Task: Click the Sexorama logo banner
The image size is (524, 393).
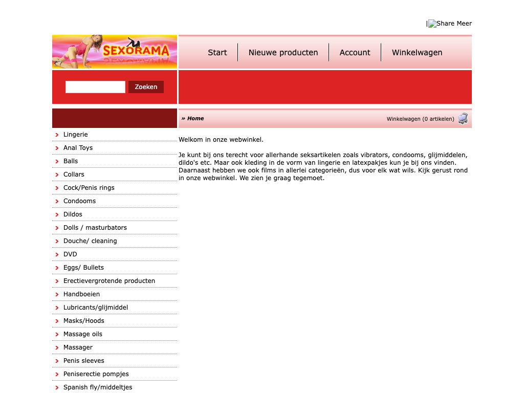Action: coord(115,52)
